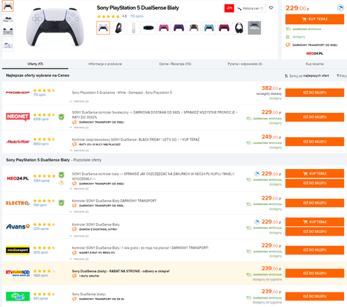Click the green trusted-shop shield beside NEONET

pos(61,117)
